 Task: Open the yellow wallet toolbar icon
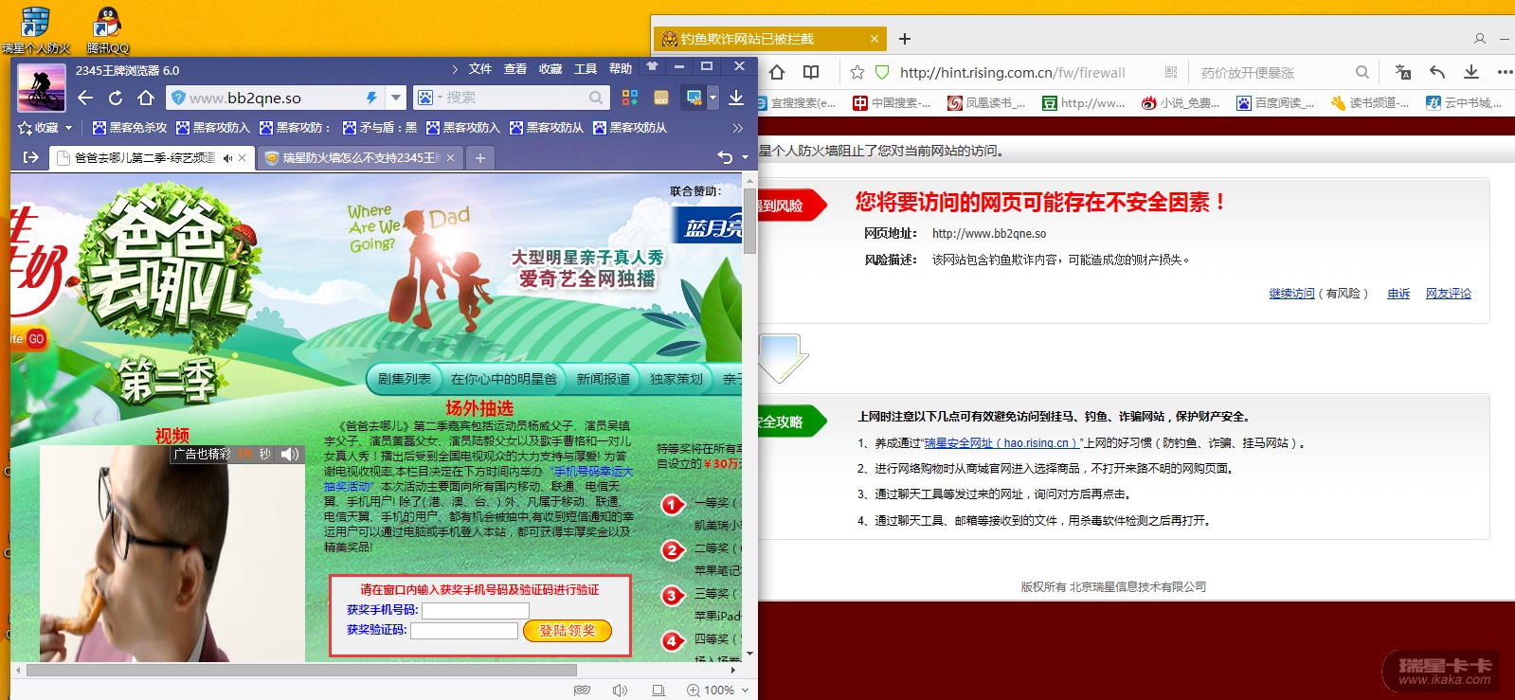click(661, 98)
